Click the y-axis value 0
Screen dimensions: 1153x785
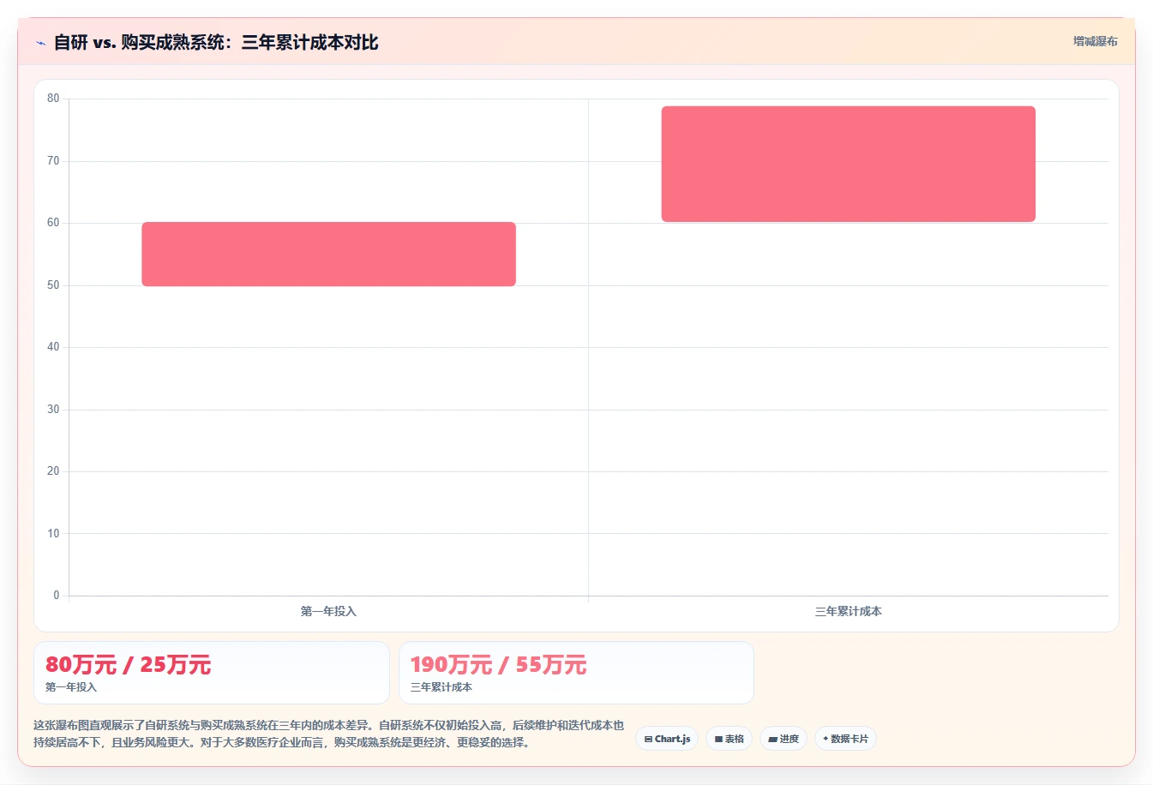[x=57, y=595]
